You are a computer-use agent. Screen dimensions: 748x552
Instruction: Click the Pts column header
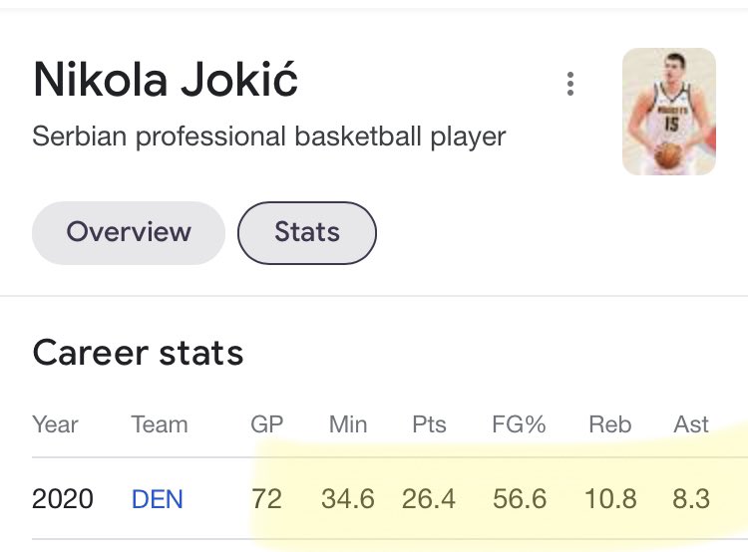coord(429,424)
